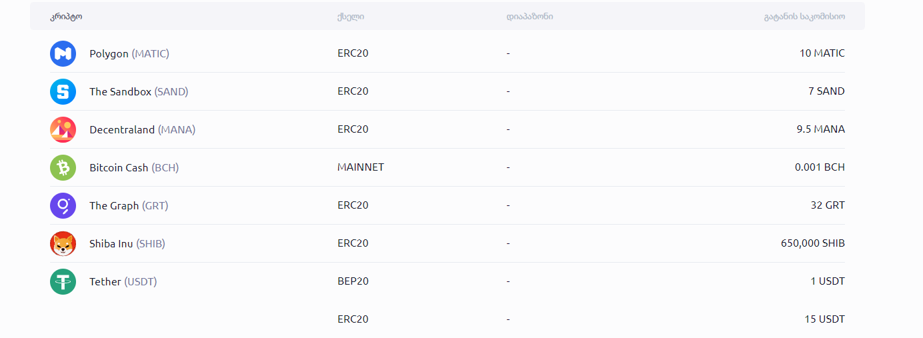Click the Decentraland MANA coin icon
The height and width of the screenshot is (338, 923).
pyautogui.click(x=63, y=129)
